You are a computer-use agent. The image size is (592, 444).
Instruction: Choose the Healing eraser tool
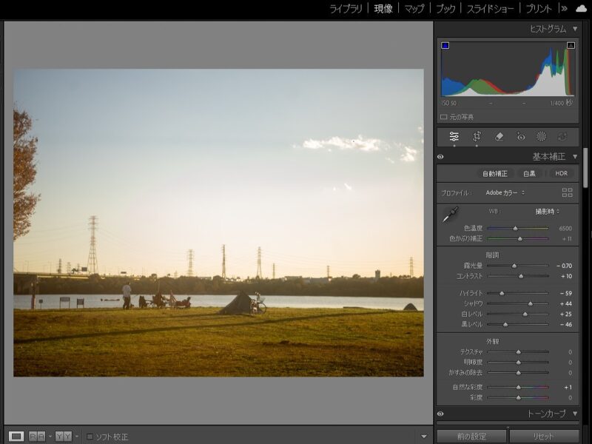[499, 137]
